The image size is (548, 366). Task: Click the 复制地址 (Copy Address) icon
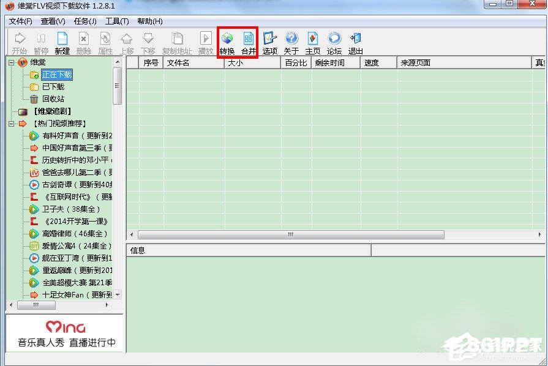point(177,43)
